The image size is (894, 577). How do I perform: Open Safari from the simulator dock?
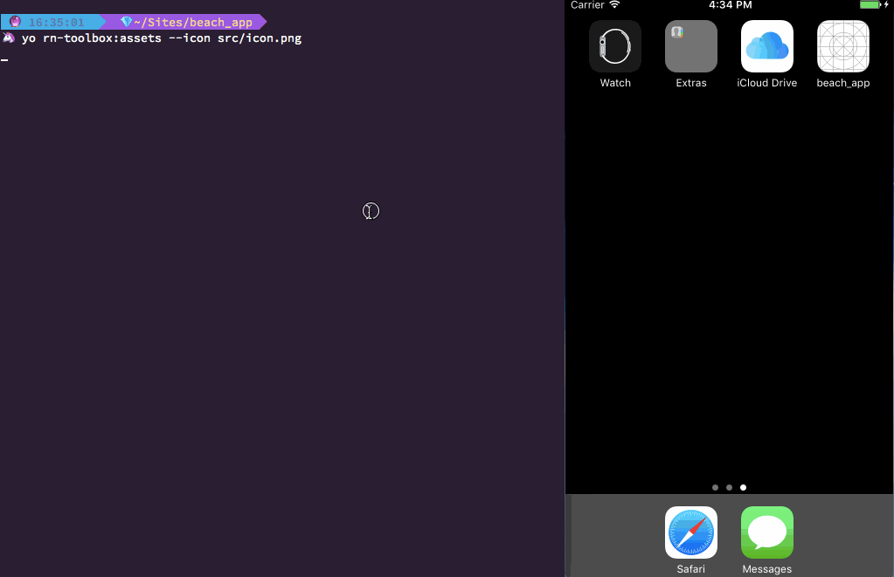pos(690,532)
